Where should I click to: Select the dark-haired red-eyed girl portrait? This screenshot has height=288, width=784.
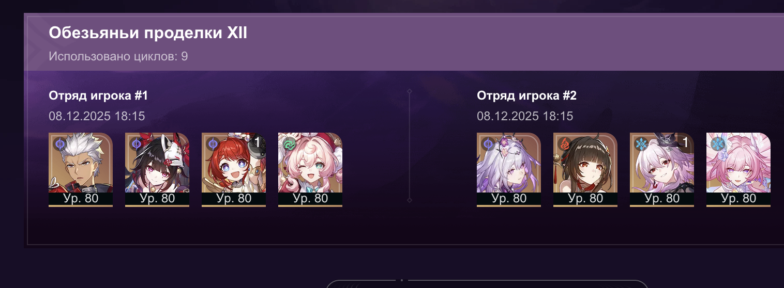tap(585, 169)
